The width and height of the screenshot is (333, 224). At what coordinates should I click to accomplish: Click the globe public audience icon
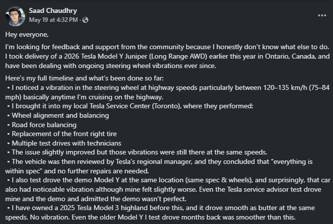(x=85, y=20)
